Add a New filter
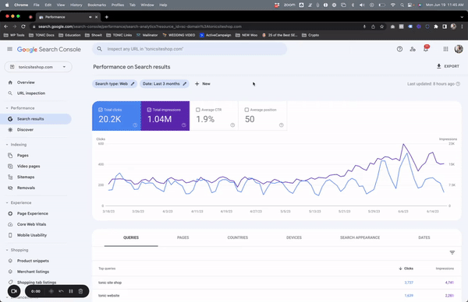The width and height of the screenshot is (468, 302). (203, 84)
